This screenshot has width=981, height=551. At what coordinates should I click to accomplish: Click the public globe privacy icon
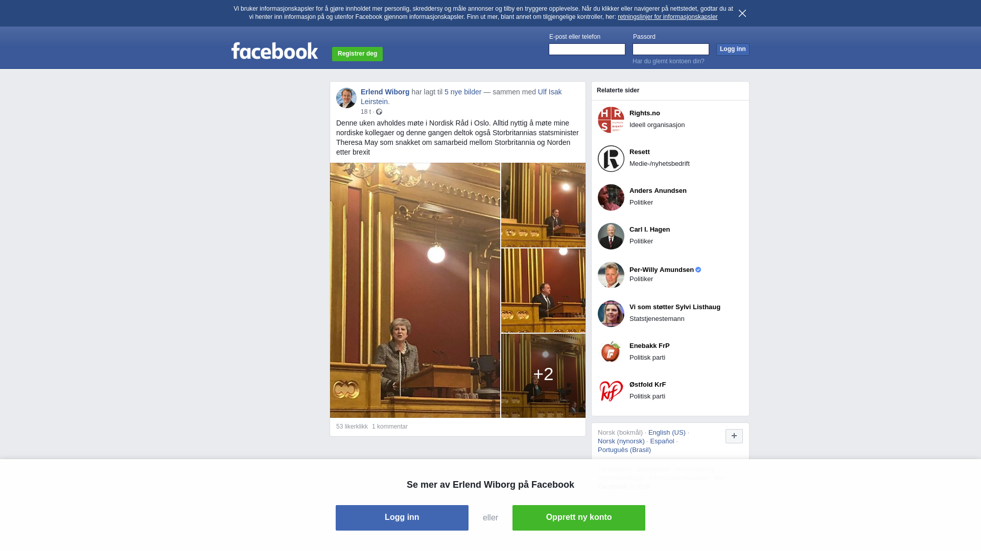(379, 112)
